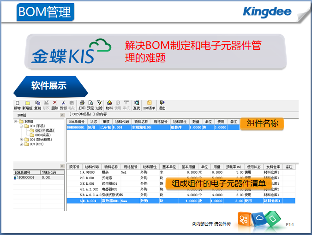Click the 新增 (New) toolbar icon

tap(17, 105)
